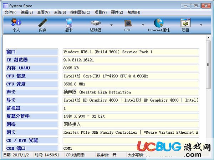Click the scrollbar up arrow
Image resolution: width=214 pixels, height=160 pixels.
point(208,38)
